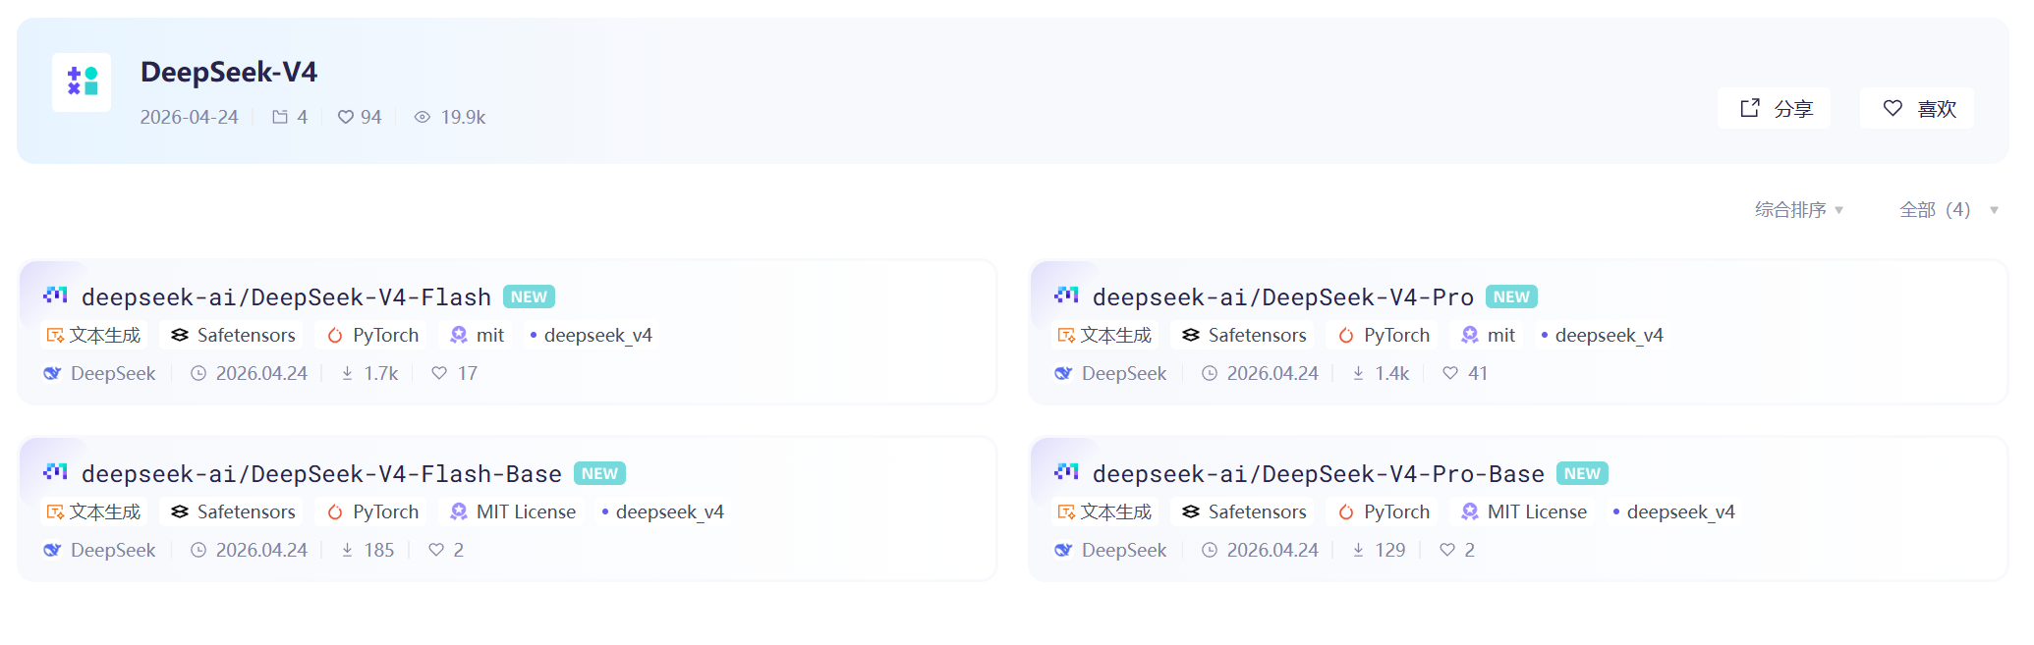Screen dimensions: 2034x645
Task: Select the Safetensors tag on DeepSeek-V4-Flash-Base
Action: click(234, 511)
